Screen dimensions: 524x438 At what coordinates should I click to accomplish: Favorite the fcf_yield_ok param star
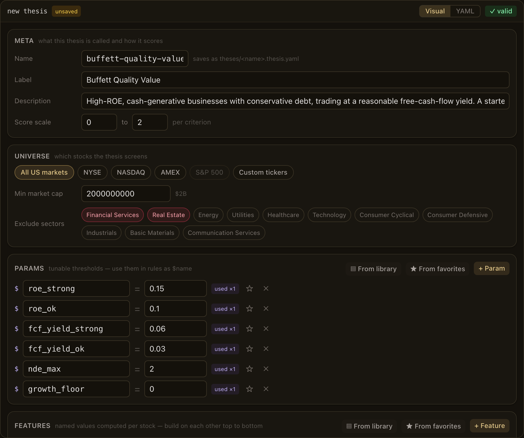coord(249,349)
